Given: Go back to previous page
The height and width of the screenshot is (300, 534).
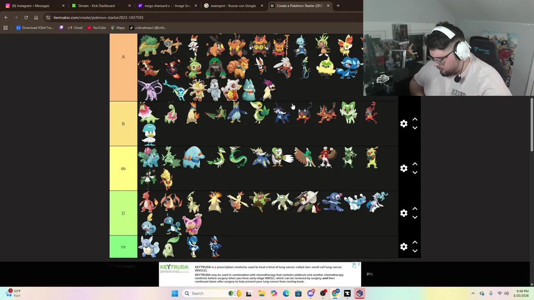Looking at the screenshot, I should point(6,17).
